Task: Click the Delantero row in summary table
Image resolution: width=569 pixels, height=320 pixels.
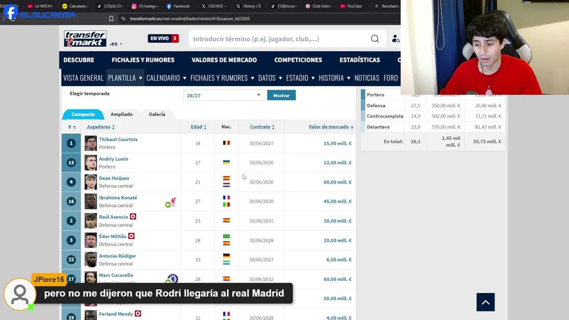Action: pyautogui.click(x=433, y=127)
